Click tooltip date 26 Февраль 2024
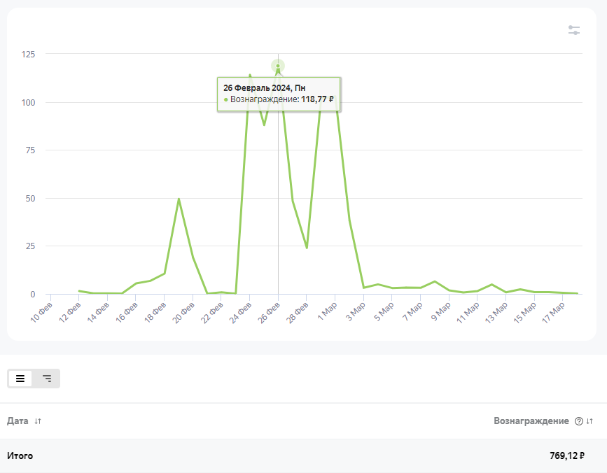This screenshot has height=473, width=607. (x=265, y=87)
